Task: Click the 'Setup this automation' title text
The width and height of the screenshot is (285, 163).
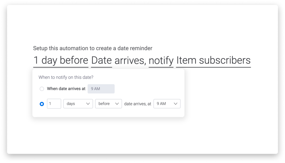Action: point(93,48)
